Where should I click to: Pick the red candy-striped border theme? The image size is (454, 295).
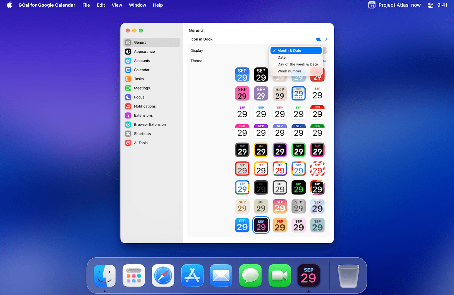pyautogui.click(x=317, y=168)
